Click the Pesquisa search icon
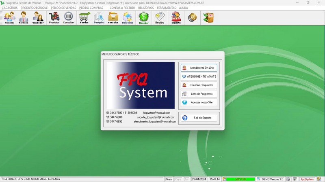 pos(99,17)
